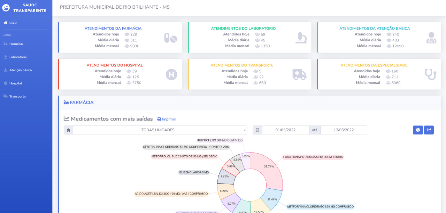Screen dimensions: 446x213
Task: Open Início in the sidebar
Action: pos(13,23)
